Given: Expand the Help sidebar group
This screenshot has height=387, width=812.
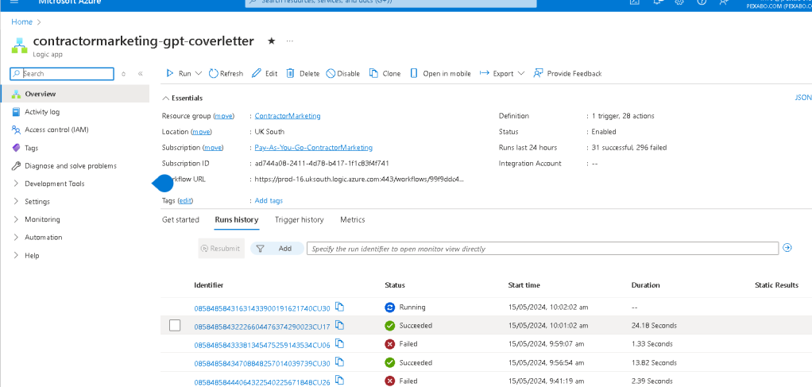Looking at the screenshot, I should 16,255.
